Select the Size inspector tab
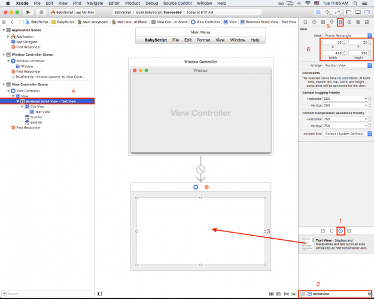 (340, 22)
